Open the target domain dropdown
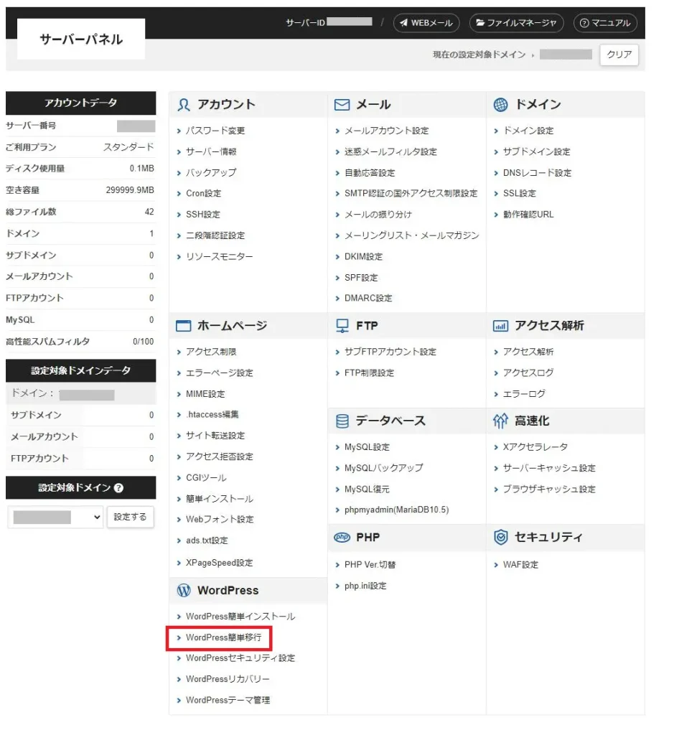The image size is (674, 735). tap(56, 517)
